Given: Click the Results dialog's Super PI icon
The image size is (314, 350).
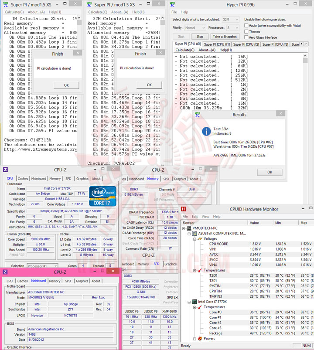Looking at the screenshot, I should [x=198, y=114].
